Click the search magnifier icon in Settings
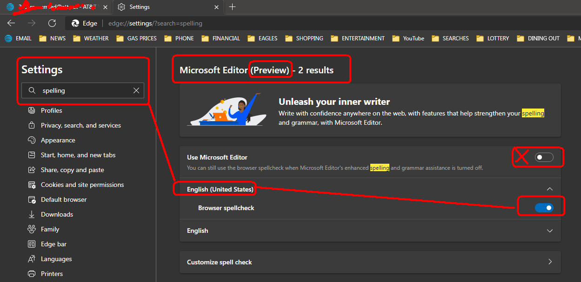Screen dimensions: 581x282 tap(32, 90)
